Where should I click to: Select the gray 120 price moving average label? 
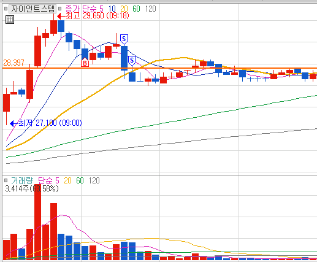[151, 9]
